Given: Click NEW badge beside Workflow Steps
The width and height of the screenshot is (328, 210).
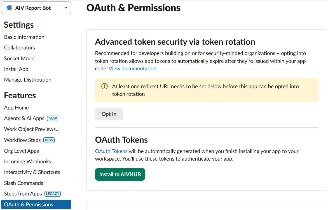Looking at the screenshot, I should coord(49,140).
